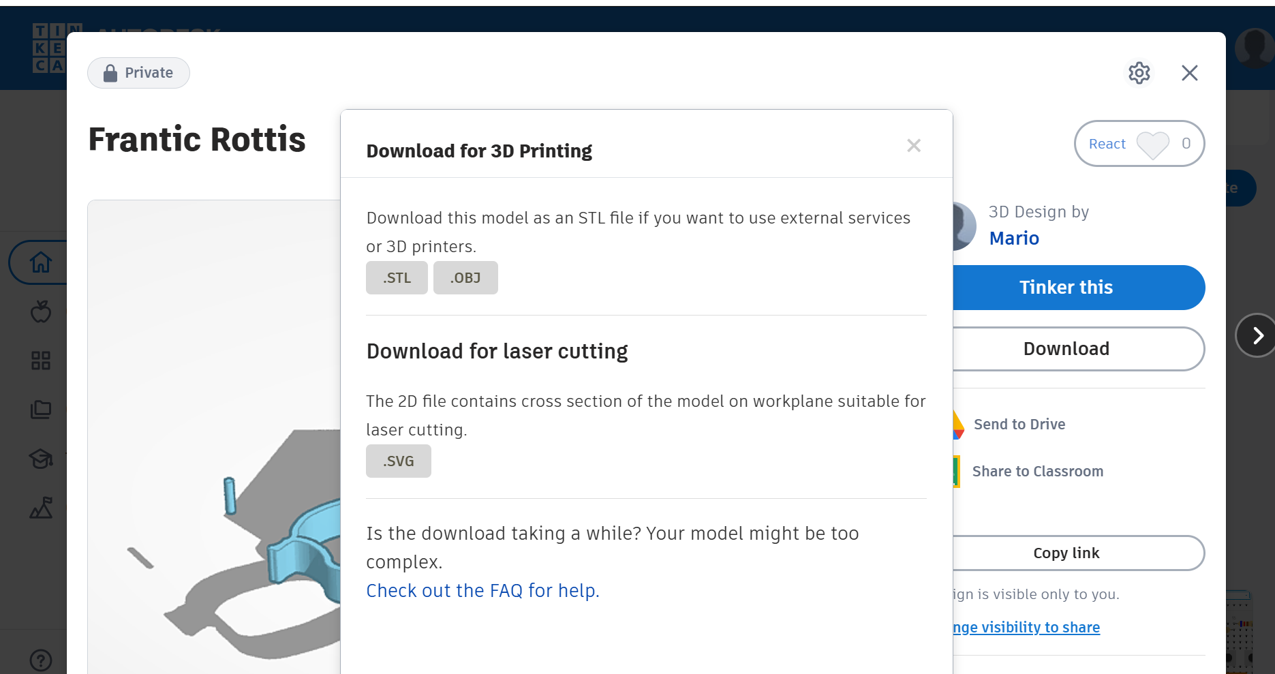Go to the next design arrow
This screenshot has width=1275, height=674.
pos(1257,335)
